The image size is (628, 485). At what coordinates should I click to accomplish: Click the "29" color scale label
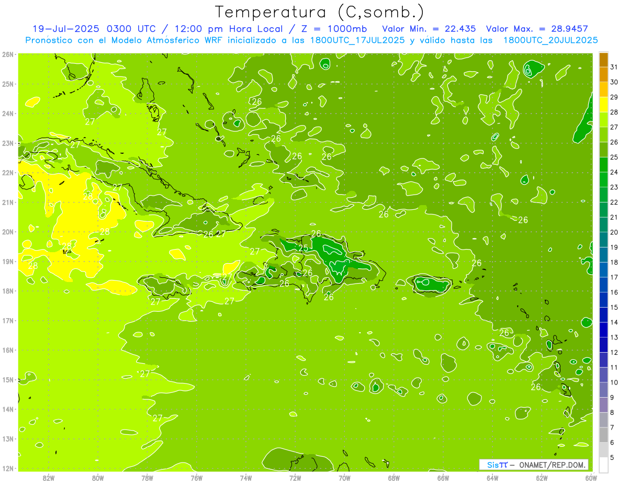[614, 97]
